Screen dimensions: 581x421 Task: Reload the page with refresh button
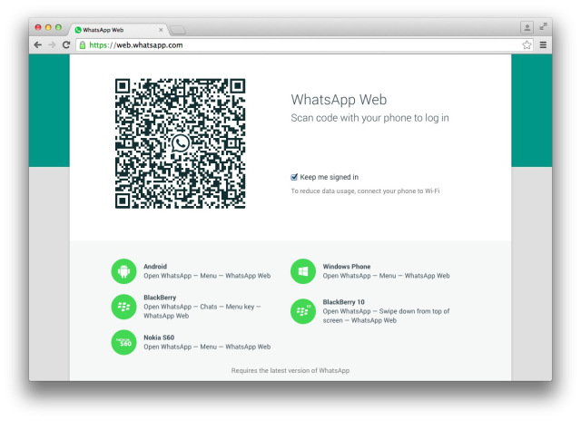(x=66, y=44)
